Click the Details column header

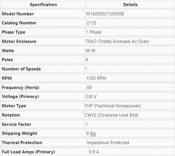pos(130,5)
